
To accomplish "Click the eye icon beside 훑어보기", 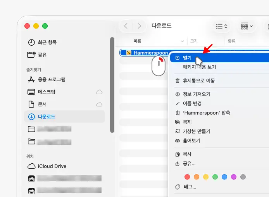I will point(178,141).
